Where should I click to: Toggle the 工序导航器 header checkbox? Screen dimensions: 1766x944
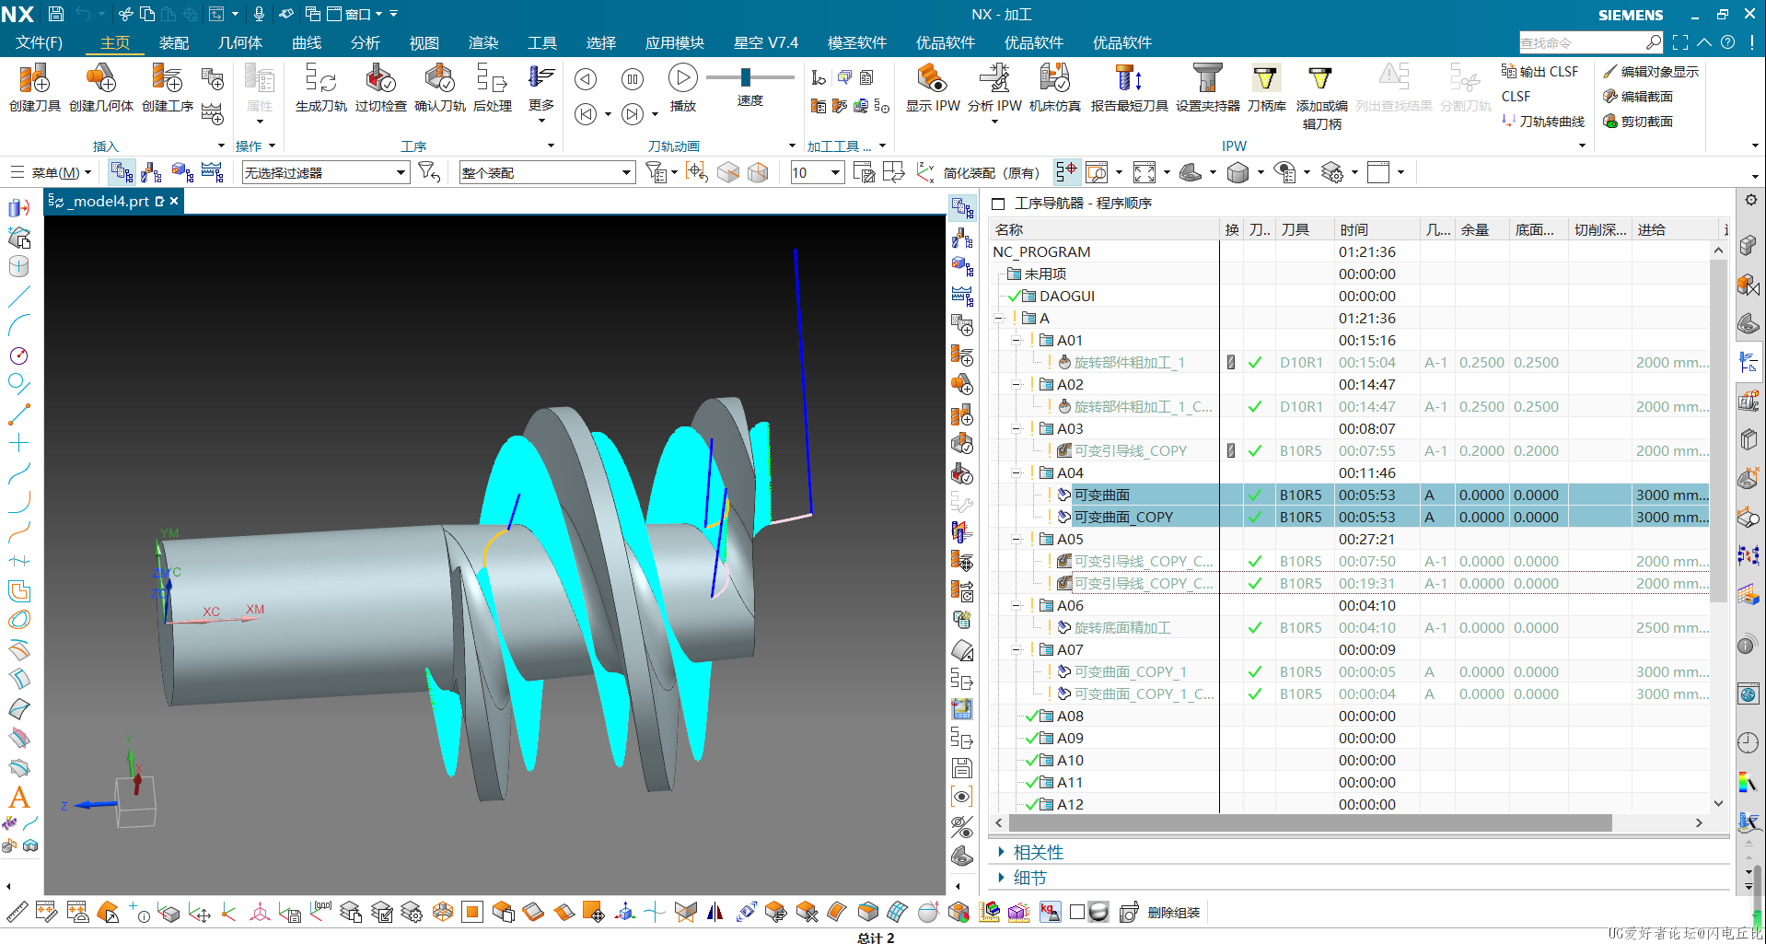(x=998, y=204)
